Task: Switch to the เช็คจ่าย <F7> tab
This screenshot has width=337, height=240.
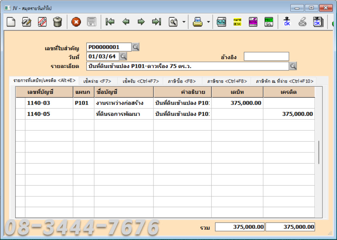Action: tap(97, 81)
